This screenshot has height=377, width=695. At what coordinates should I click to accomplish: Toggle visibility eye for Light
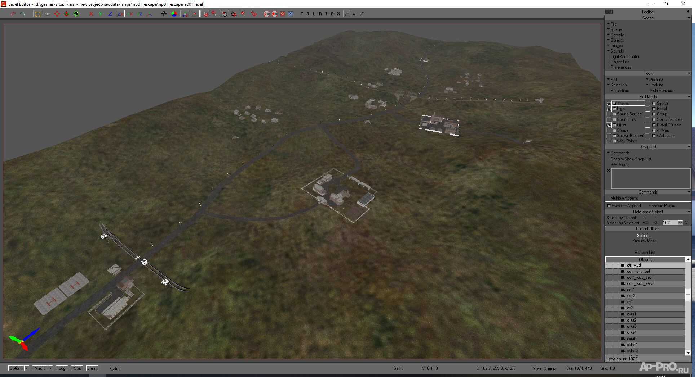pos(609,109)
